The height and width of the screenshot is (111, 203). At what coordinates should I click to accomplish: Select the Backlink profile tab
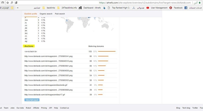pyautogui.click(x=31, y=14)
